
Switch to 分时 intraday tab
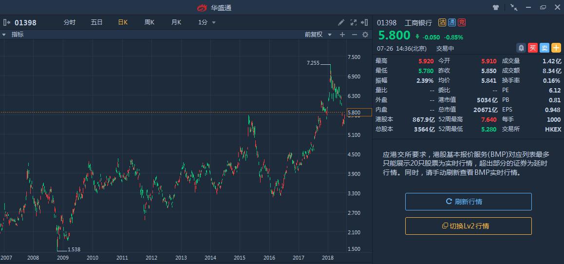tap(70, 22)
